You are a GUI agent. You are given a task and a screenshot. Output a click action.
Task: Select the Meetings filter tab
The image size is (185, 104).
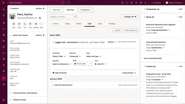click(112, 24)
